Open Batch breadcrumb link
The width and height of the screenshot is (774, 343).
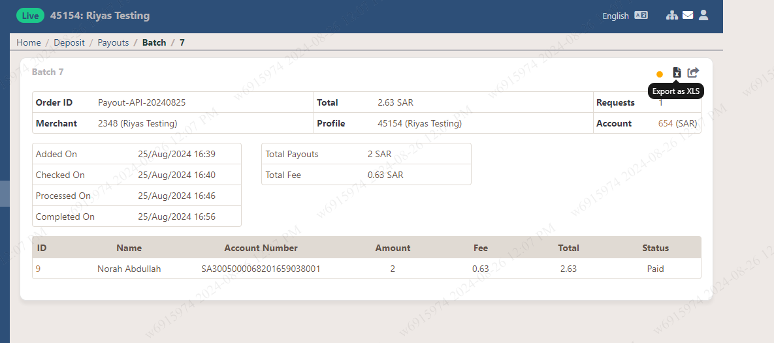pyautogui.click(x=154, y=42)
